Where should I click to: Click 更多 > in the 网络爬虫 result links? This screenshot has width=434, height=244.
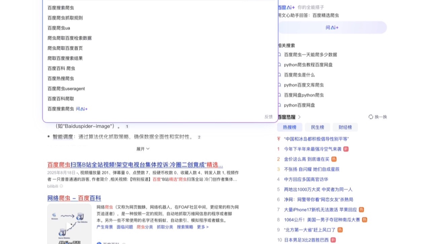tap(203, 227)
